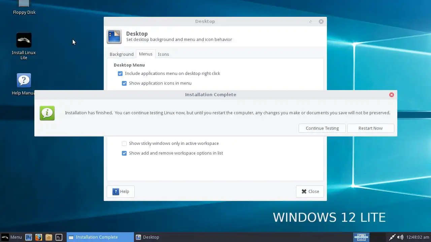Click the show desktop icon in taskbar
The height and width of the screenshot is (242, 431).
[x=29, y=237]
